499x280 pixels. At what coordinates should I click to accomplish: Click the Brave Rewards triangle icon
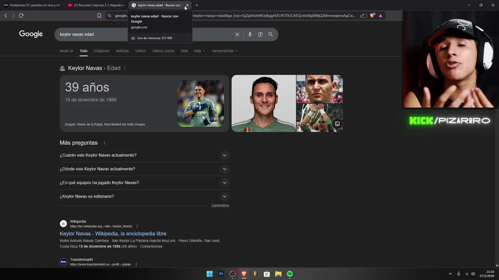(x=380, y=16)
